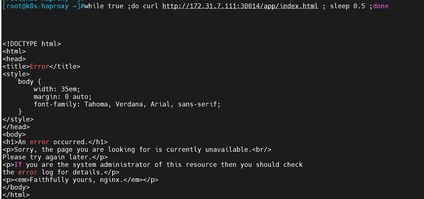Click the font-family Tahoma, Verdana line

pyautogui.click(x=127, y=104)
